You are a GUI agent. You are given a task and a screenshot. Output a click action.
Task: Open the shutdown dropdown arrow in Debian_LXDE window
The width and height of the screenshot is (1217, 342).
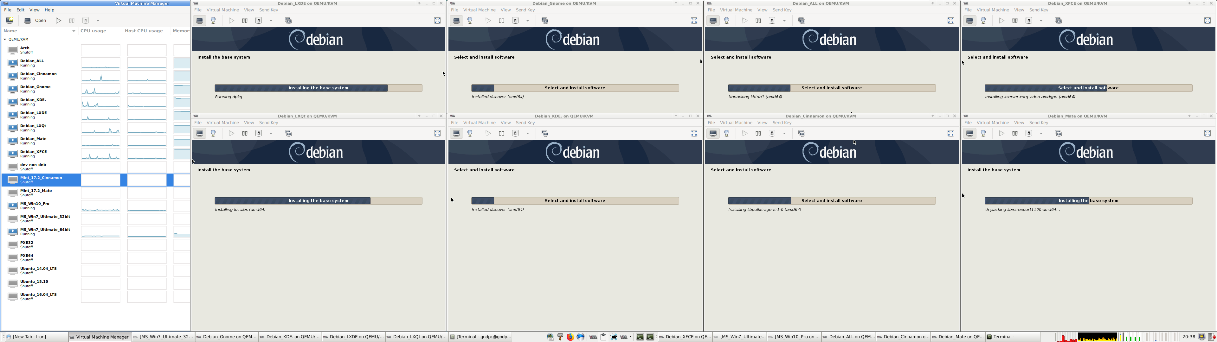click(271, 20)
